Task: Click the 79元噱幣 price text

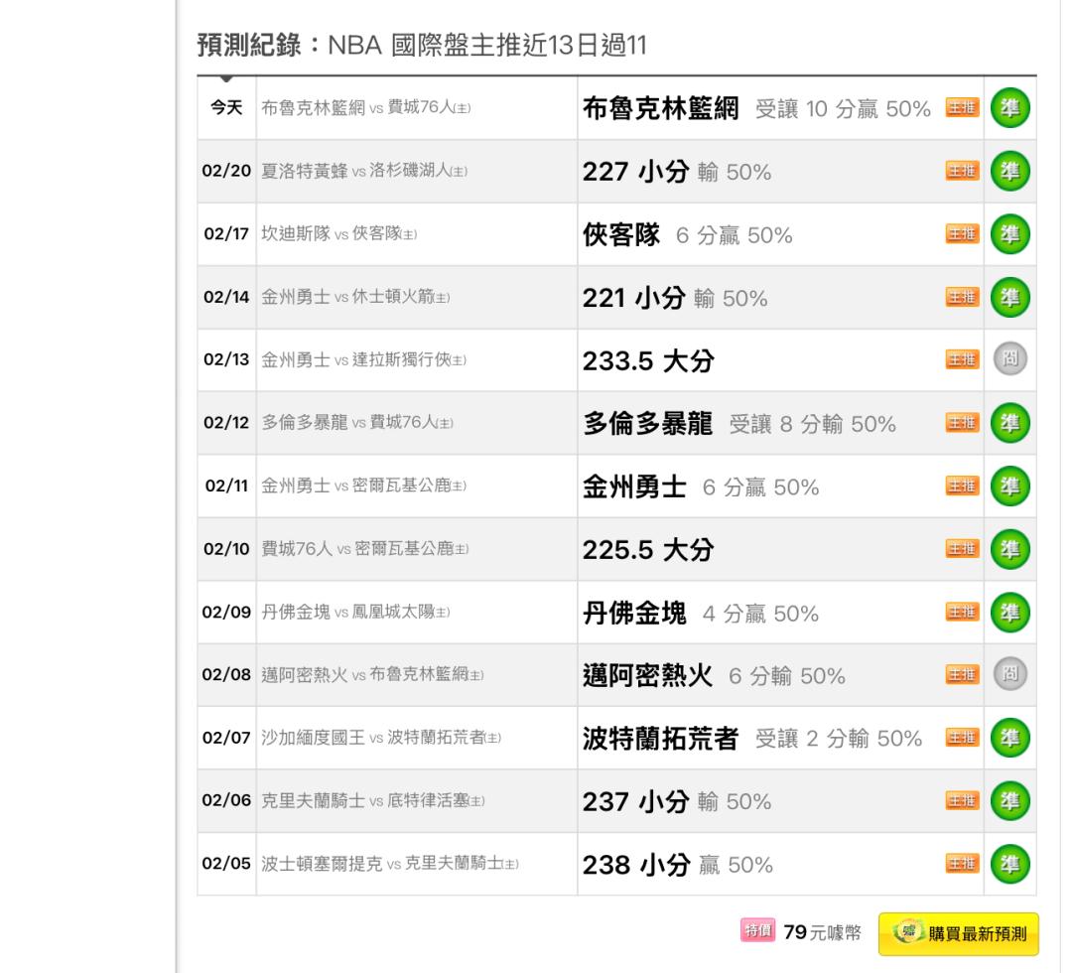Action: coord(822,932)
